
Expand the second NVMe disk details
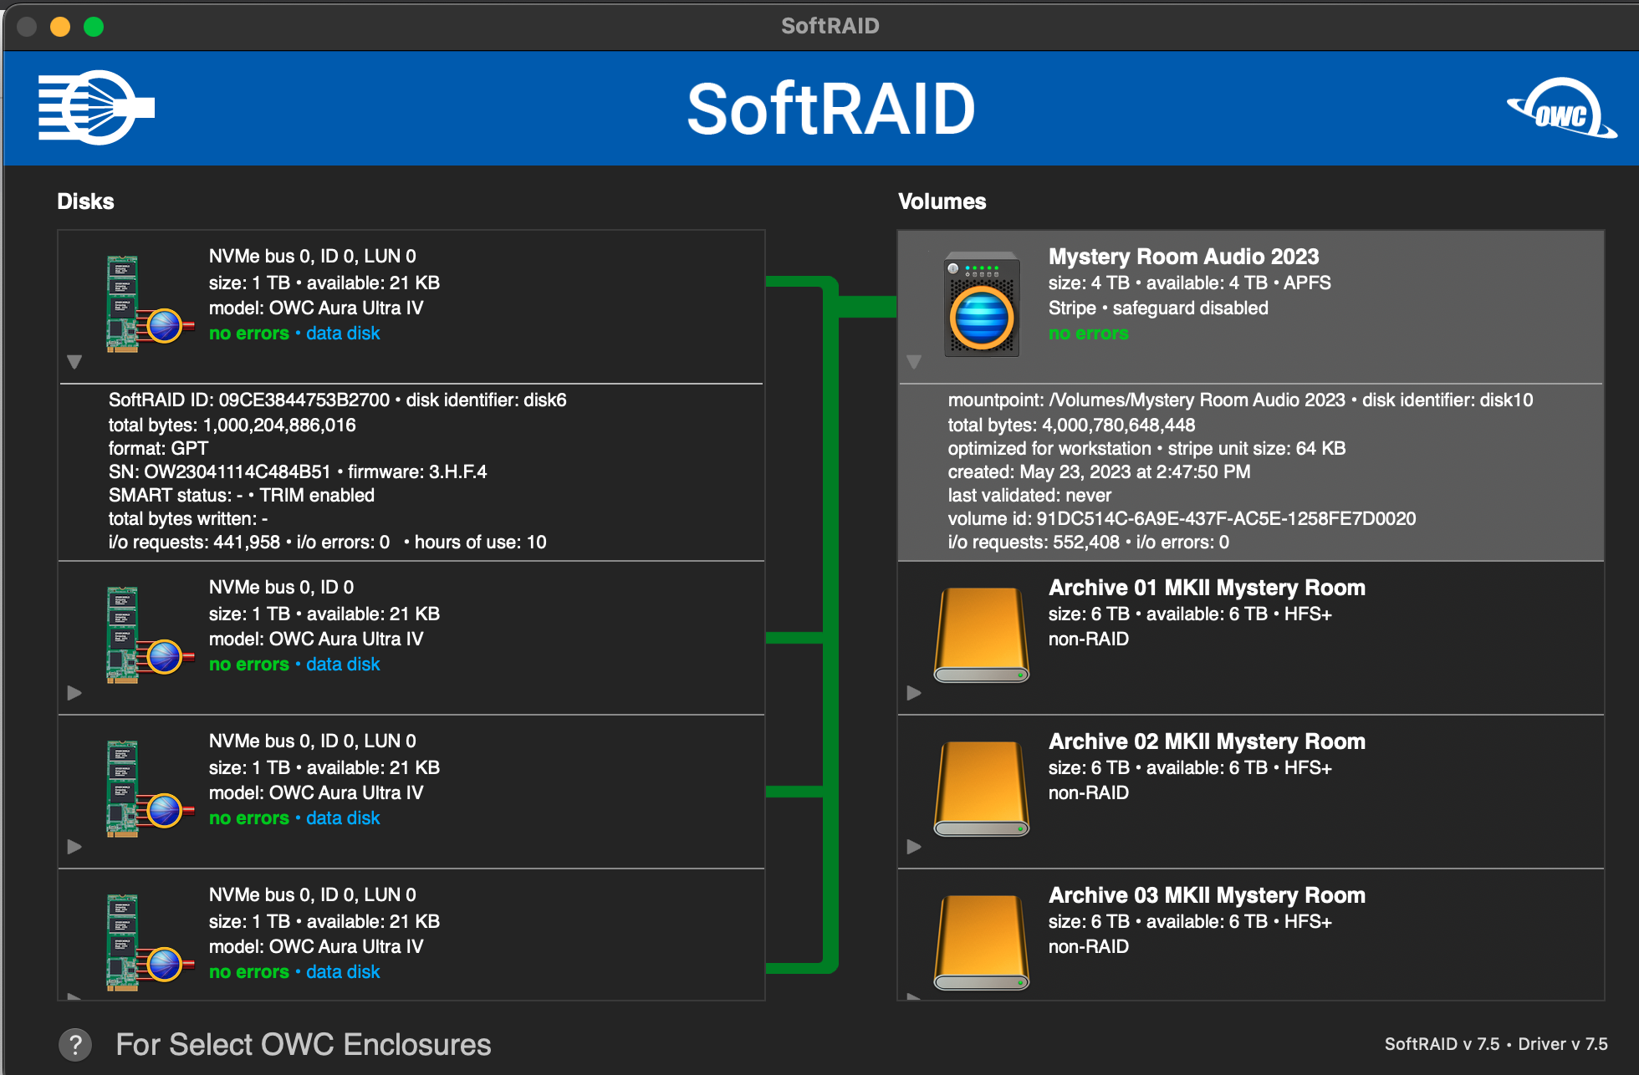[74, 693]
